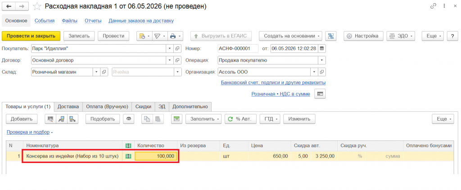Open the table toolbar Еще menu
Screen dimensions: 461x190
(443, 119)
